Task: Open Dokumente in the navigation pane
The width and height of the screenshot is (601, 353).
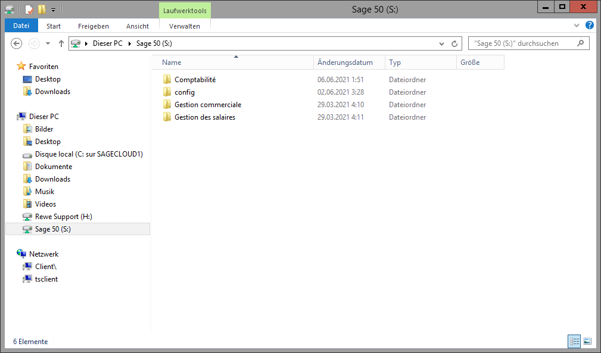Action: coord(53,167)
